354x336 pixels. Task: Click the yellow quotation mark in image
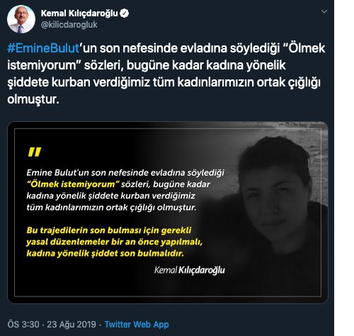[x=35, y=152]
